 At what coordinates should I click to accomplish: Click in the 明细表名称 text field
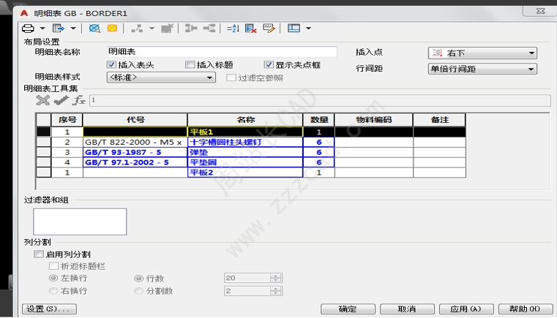point(221,52)
